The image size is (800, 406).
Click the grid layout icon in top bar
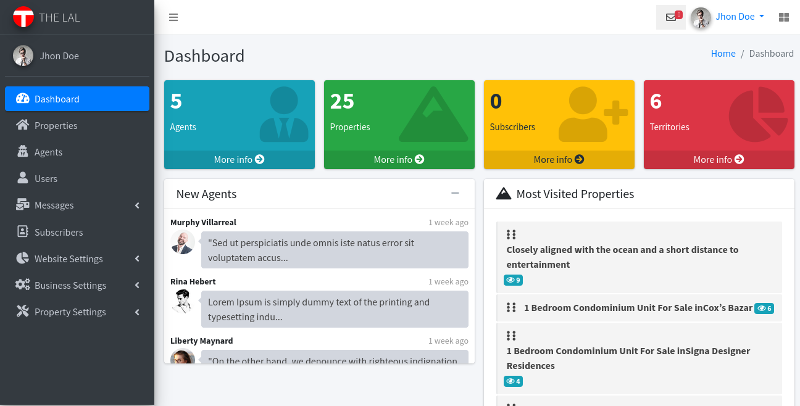[784, 17]
